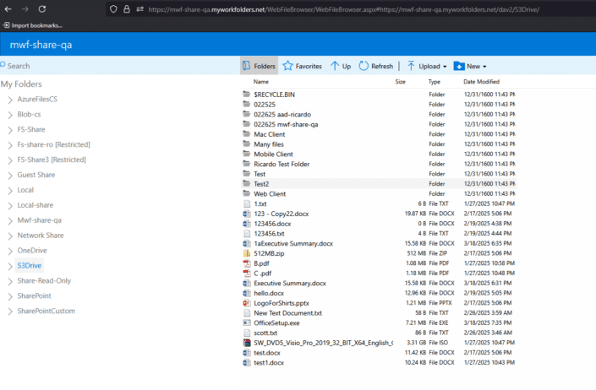Click the 512MB.zip file icon
596x390 pixels.
247,252
